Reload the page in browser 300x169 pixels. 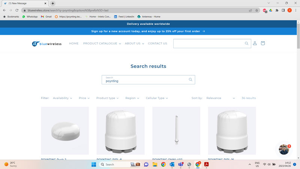click(17, 11)
